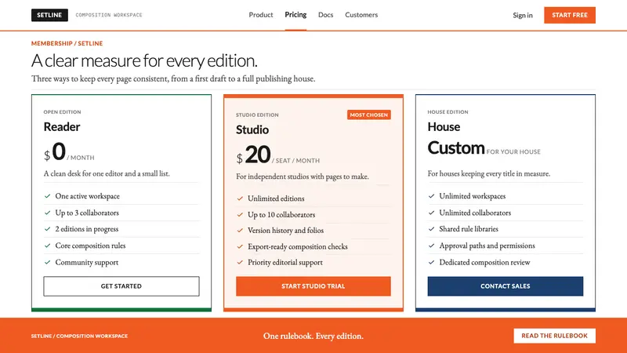Click checkmark beside Community support
Image resolution: width=627 pixels, height=353 pixels.
pos(47,262)
